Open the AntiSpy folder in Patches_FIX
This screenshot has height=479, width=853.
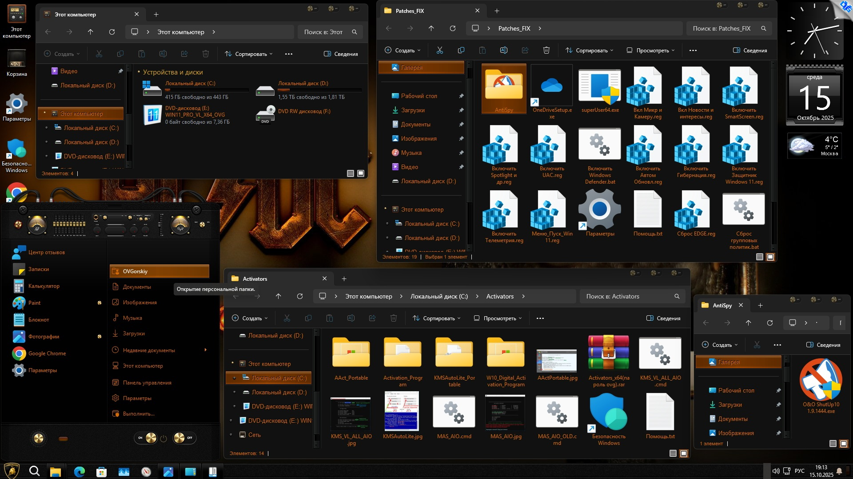click(504, 88)
